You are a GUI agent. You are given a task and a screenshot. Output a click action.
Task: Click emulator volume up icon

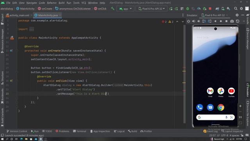(x=194, y=21)
